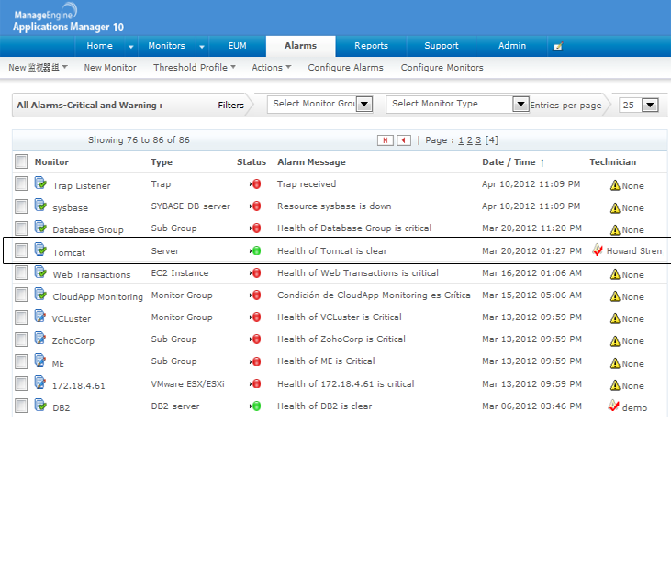Click the monitor icon beside sysbase

click(40, 205)
